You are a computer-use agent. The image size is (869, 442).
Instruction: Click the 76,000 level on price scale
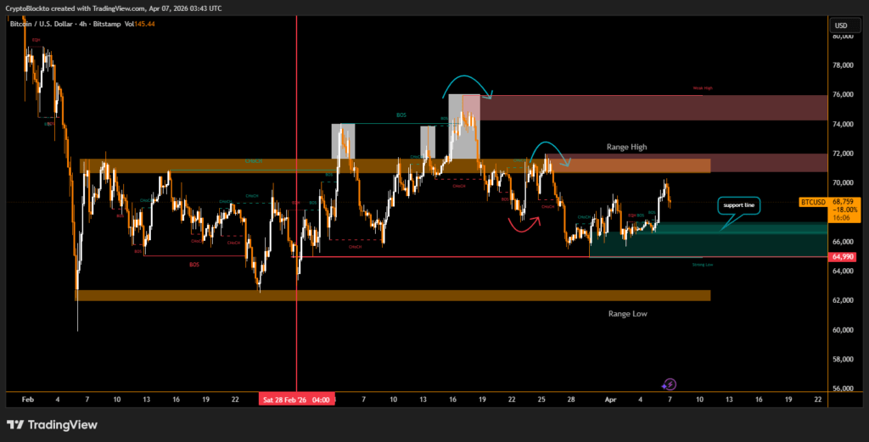844,94
